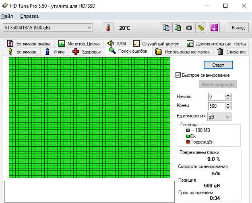Toggle the Быстрое сканирование checkbox
The height and width of the screenshot is (203, 252).
click(178, 75)
